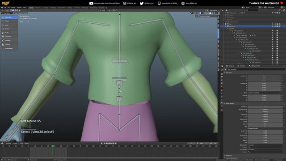Select the Transform tool

coord(9,36)
